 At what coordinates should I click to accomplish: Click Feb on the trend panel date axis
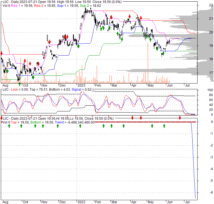click(x=98, y=202)
